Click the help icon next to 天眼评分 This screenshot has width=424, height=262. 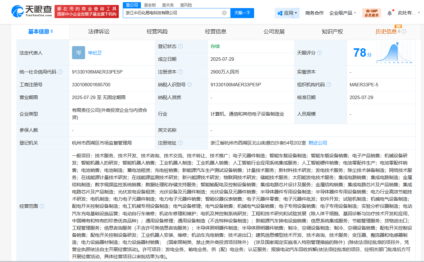[x=320, y=53]
